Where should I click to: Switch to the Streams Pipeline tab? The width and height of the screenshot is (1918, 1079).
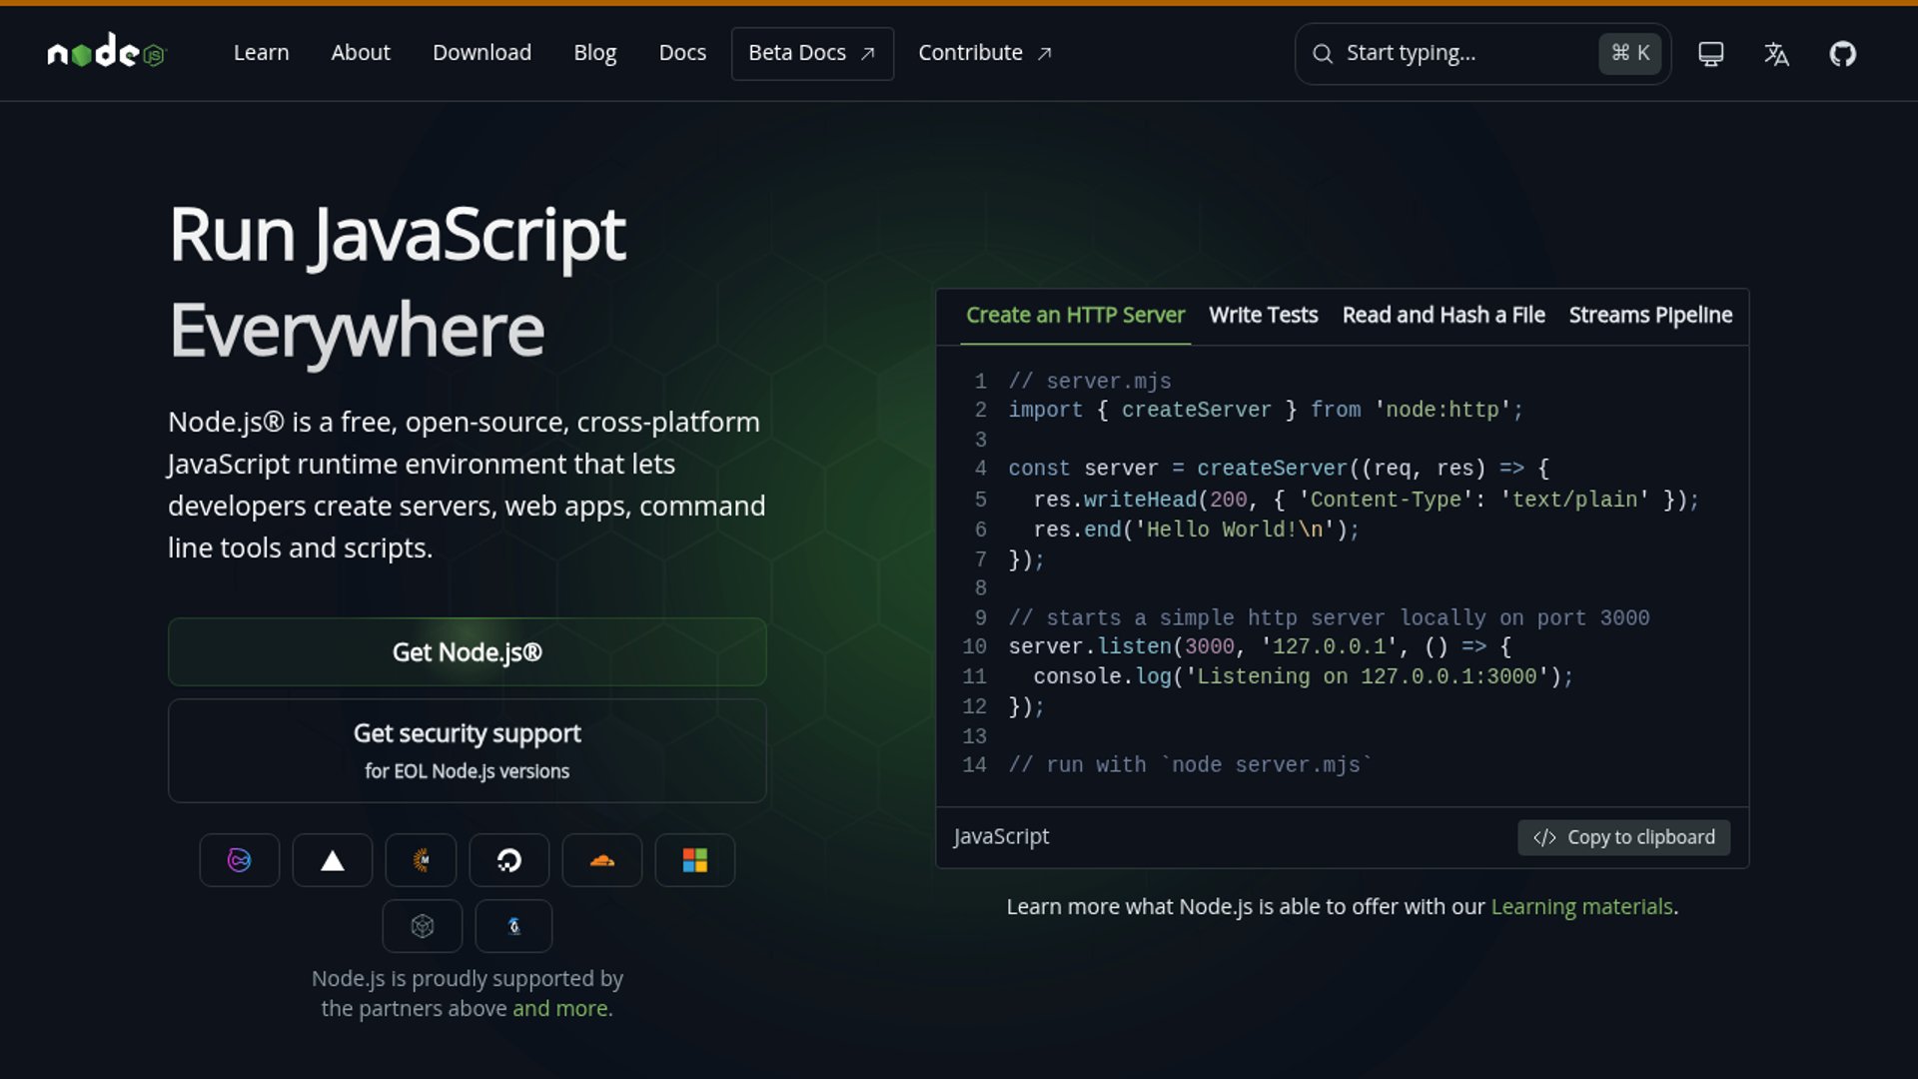pos(1650,316)
